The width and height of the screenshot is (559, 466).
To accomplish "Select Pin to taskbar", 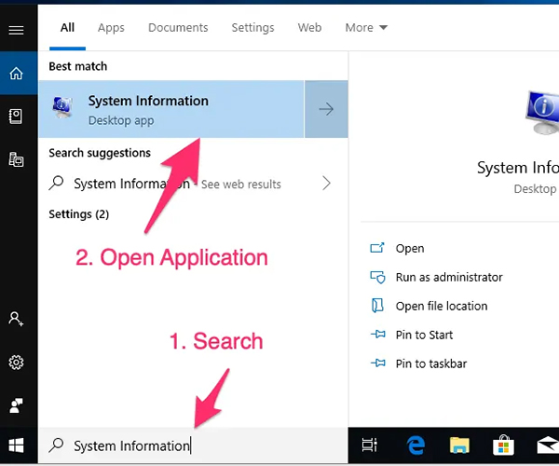I will pos(431,363).
